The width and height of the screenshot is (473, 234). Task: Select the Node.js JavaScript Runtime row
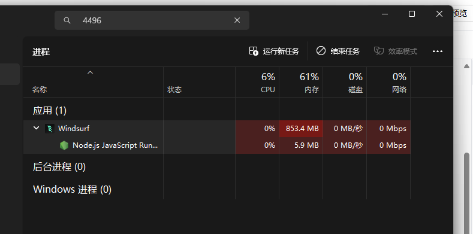pos(217,145)
